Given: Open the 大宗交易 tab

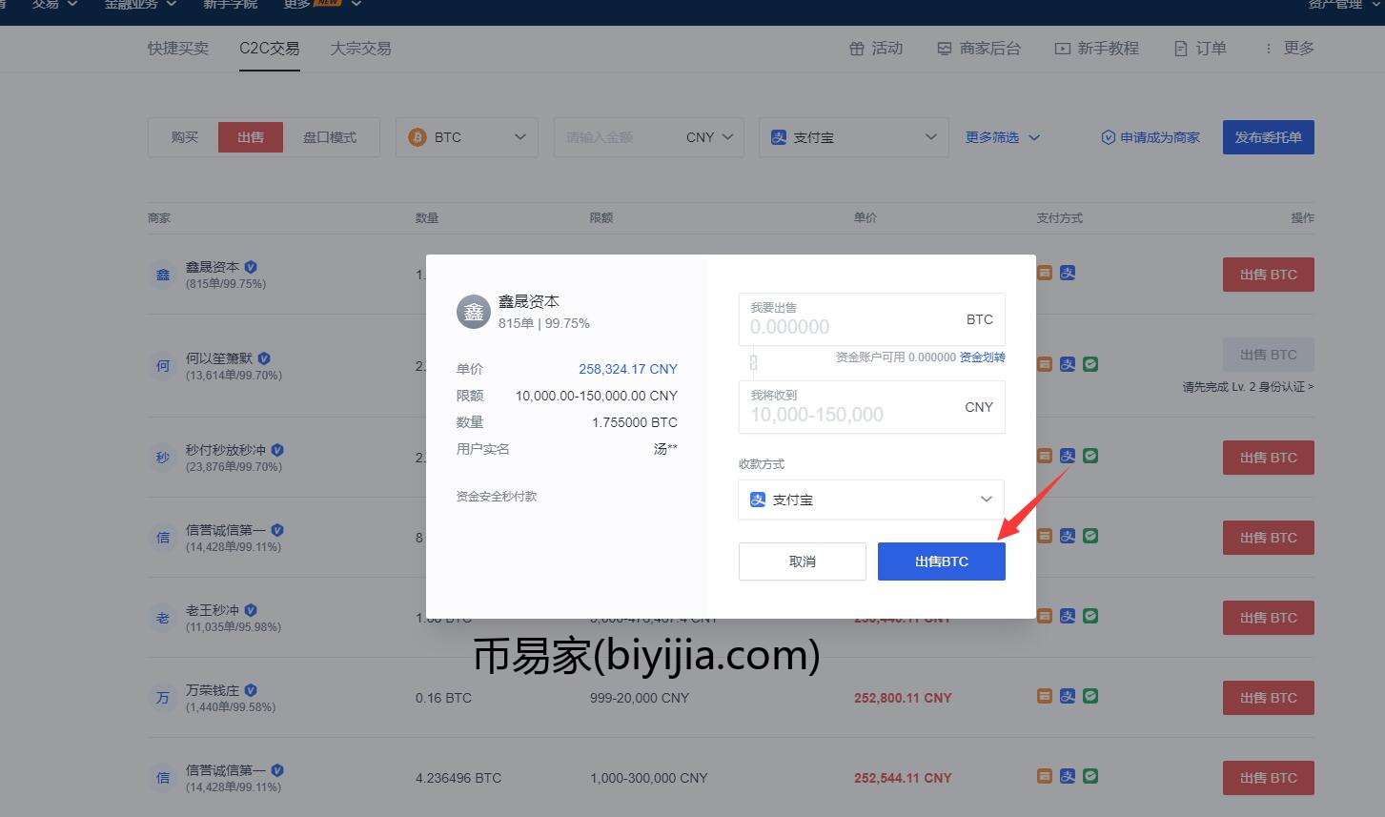Looking at the screenshot, I should 361,49.
